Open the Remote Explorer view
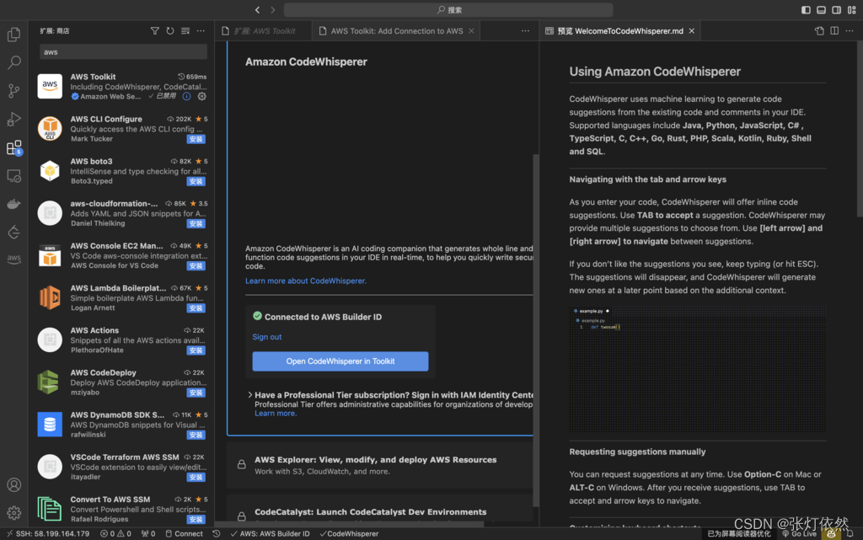This screenshot has width=863, height=540. (13, 176)
